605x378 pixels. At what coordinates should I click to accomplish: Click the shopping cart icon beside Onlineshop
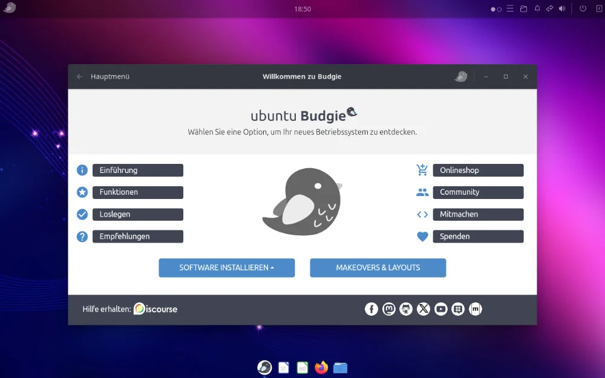pos(422,170)
